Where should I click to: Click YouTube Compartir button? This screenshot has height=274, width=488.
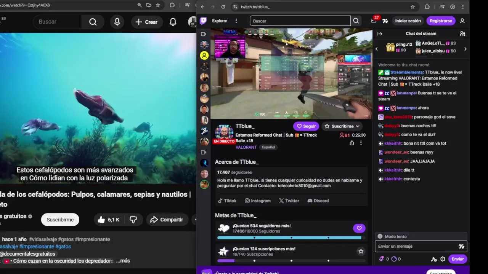[167, 220]
